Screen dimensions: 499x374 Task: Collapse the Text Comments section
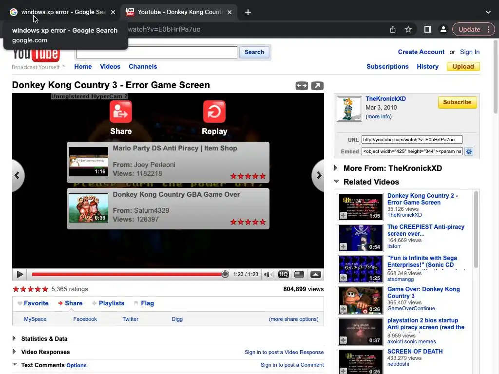(x=15, y=364)
